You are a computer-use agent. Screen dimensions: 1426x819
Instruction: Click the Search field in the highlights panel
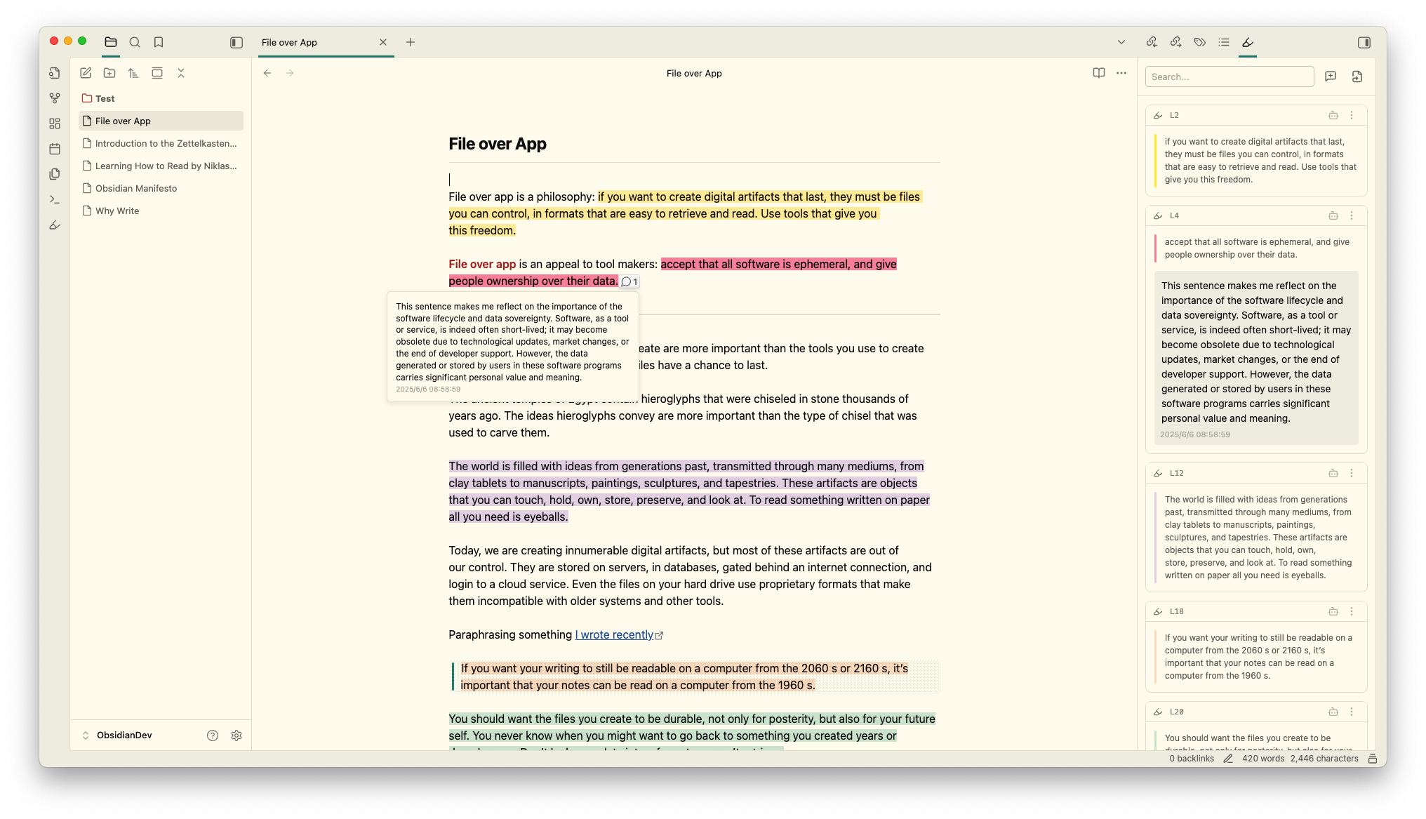point(1229,76)
